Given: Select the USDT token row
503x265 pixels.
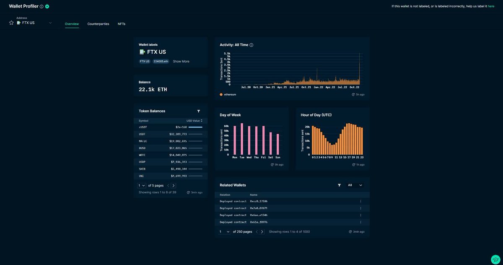Looking at the screenshot, I should pos(171,134).
